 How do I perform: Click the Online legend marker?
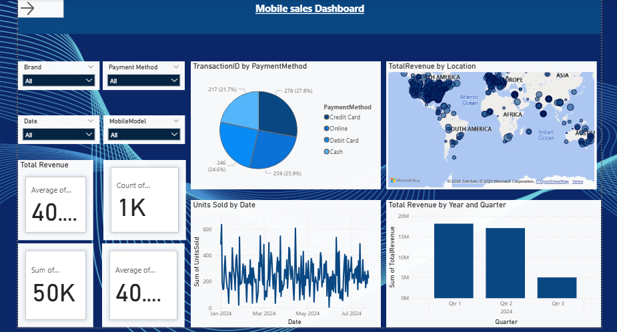click(x=326, y=129)
